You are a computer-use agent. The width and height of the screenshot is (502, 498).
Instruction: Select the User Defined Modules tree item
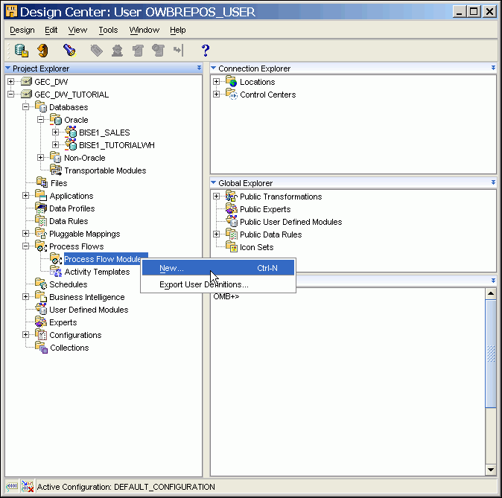tap(89, 310)
